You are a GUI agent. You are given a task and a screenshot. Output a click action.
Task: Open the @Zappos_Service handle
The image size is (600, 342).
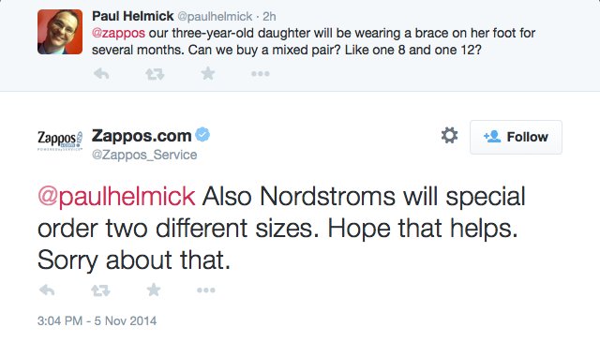pyautogui.click(x=144, y=155)
